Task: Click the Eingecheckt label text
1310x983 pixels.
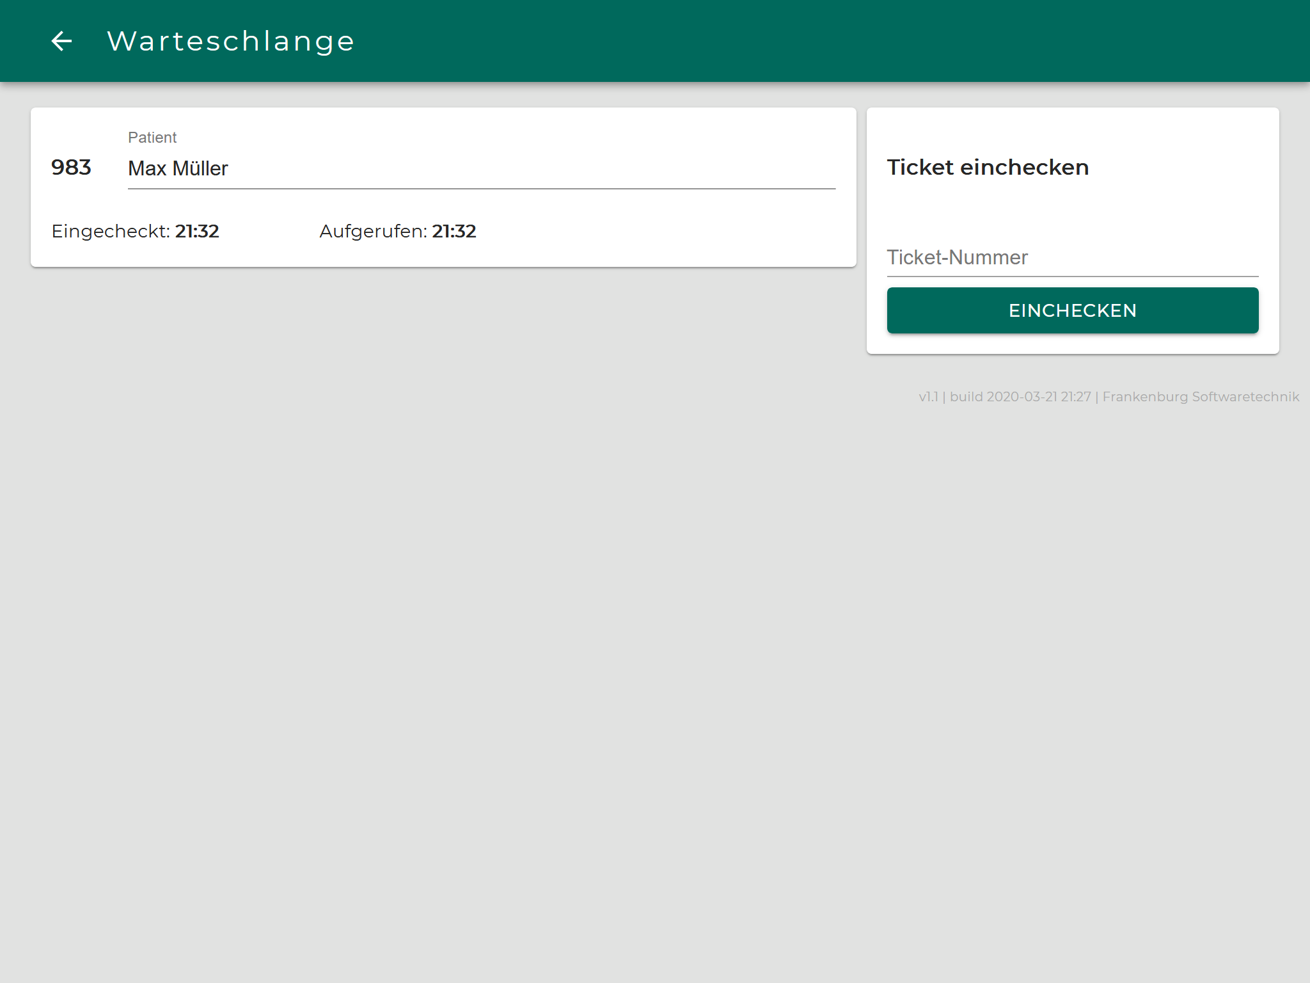Action: point(110,231)
